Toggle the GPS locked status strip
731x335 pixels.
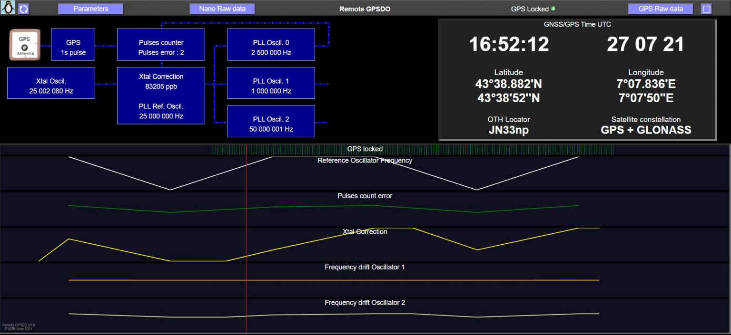point(365,149)
